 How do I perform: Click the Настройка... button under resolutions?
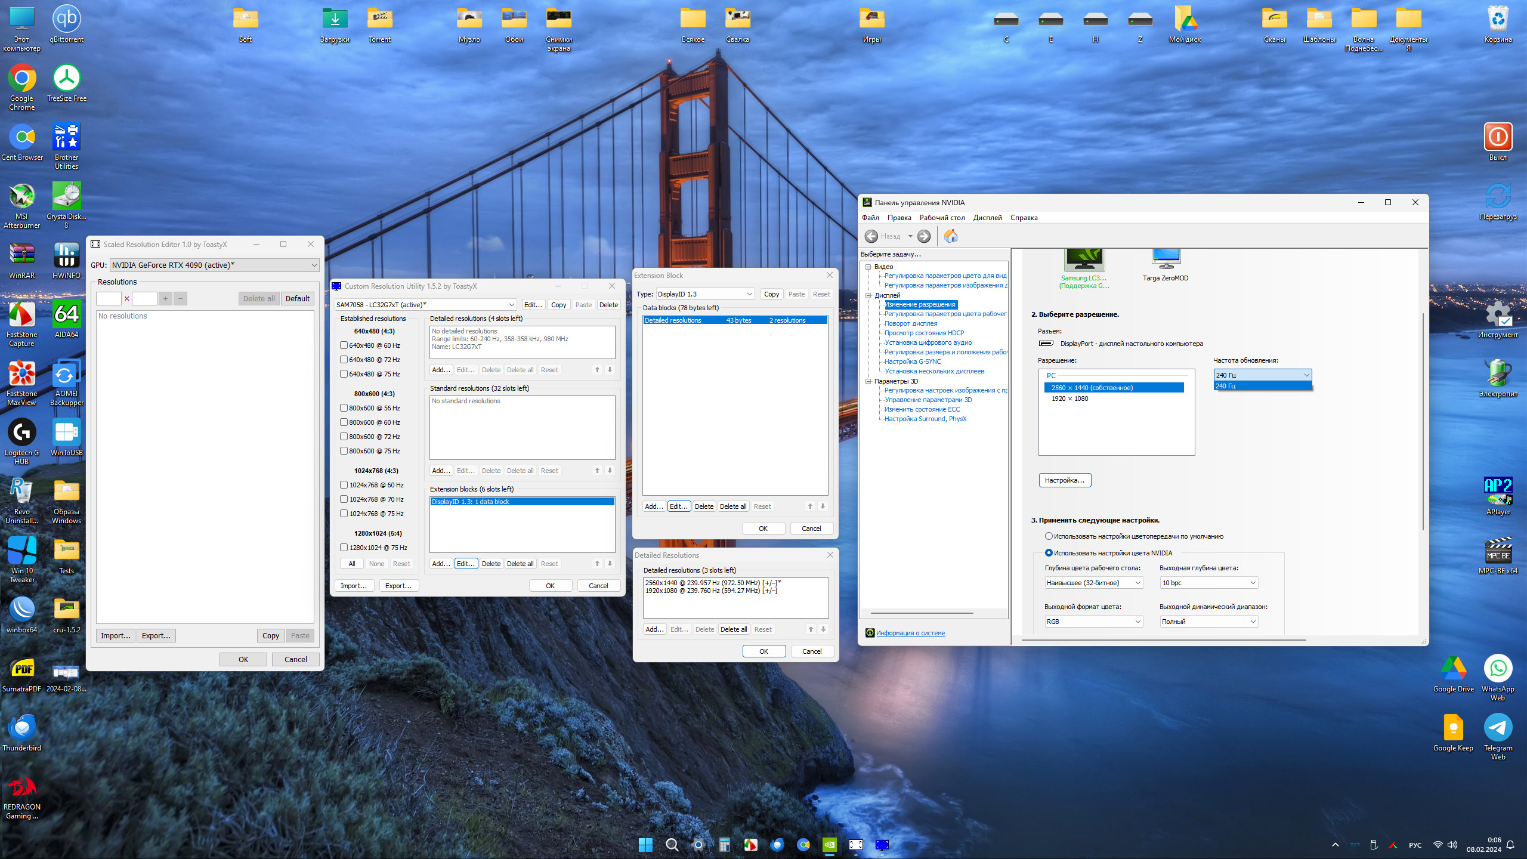(x=1065, y=480)
